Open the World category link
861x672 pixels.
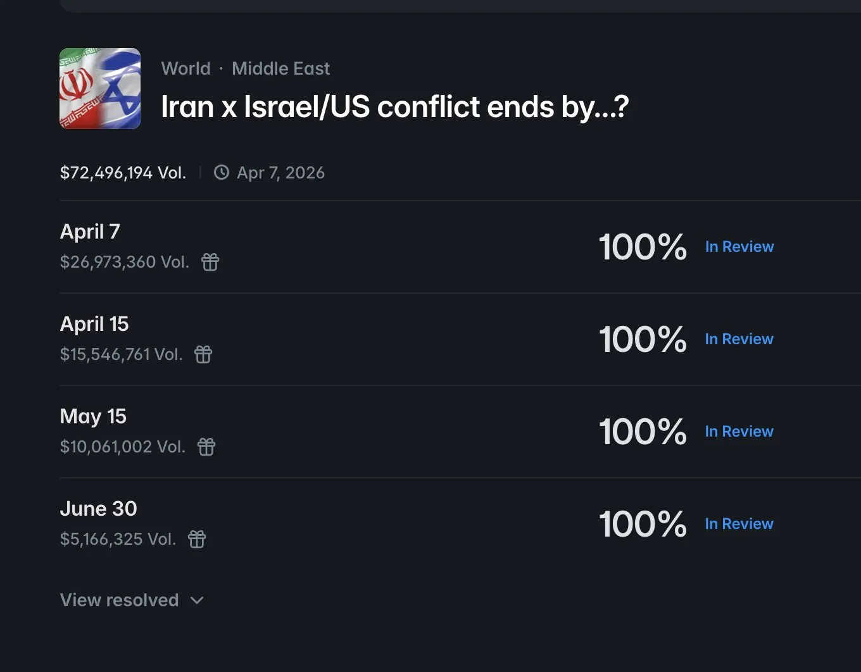coord(185,68)
